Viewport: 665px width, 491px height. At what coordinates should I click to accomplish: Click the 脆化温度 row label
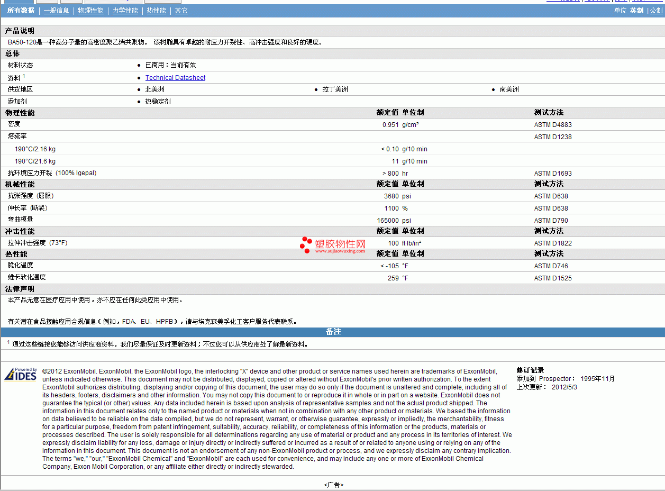coord(20,265)
